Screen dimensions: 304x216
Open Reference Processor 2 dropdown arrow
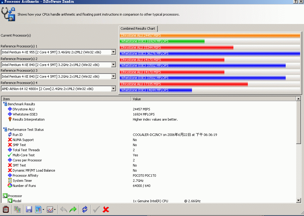(x=114, y=64)
